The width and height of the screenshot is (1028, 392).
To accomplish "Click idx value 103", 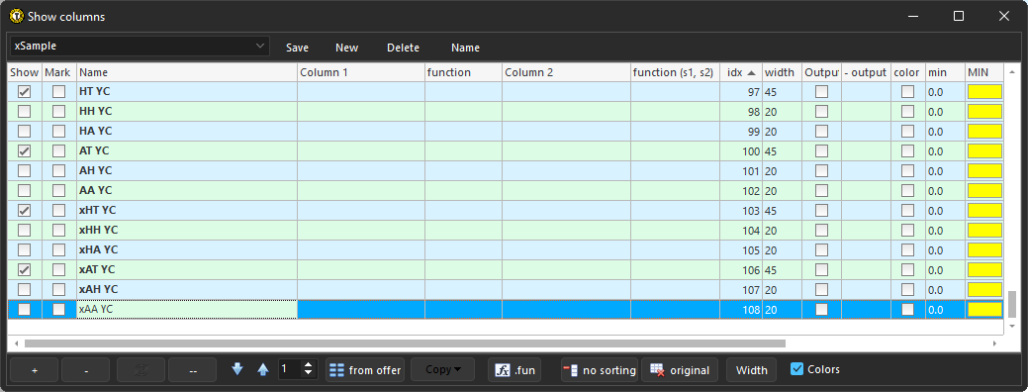I will pos(751,211).
